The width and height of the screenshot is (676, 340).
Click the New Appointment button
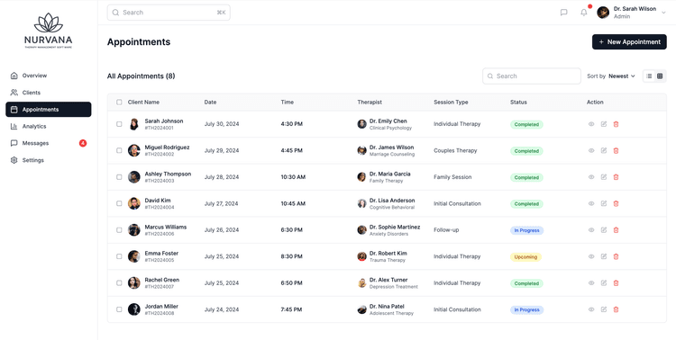point(629,41)
